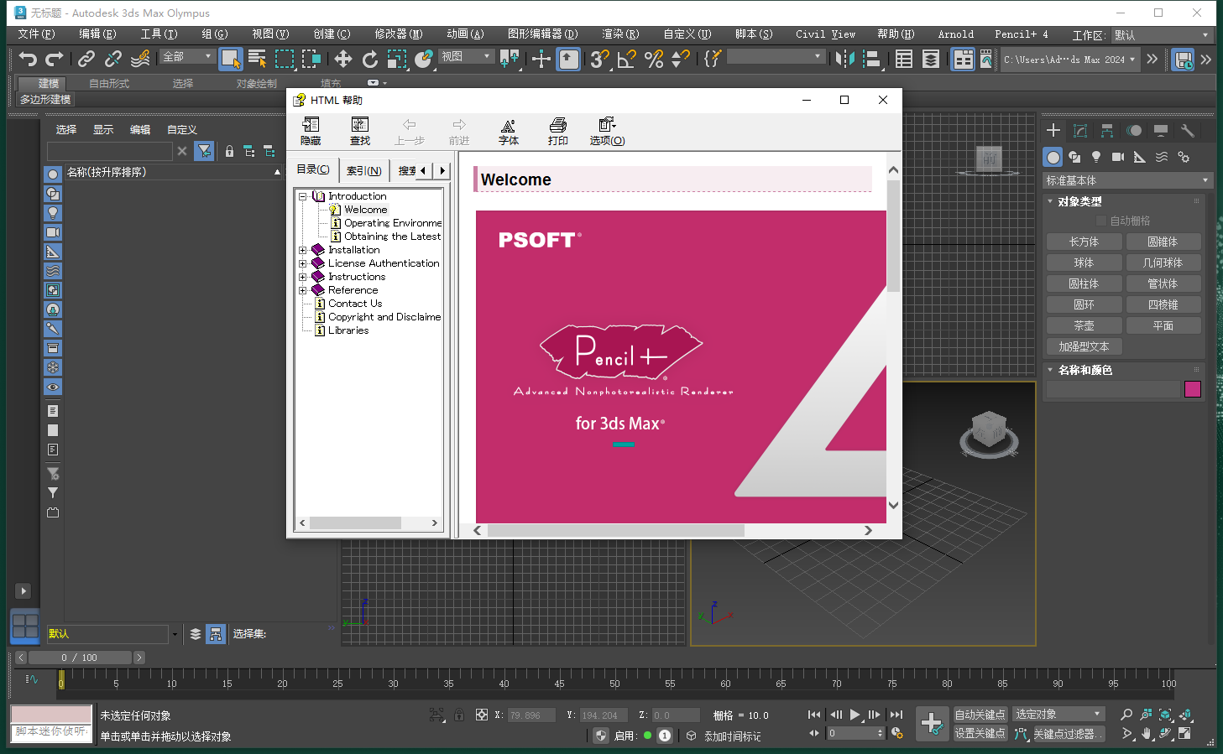Click the time slider 0 / 100 handle
The width and height of the screenshot is (1223, 754).
[x=79, y=658]
